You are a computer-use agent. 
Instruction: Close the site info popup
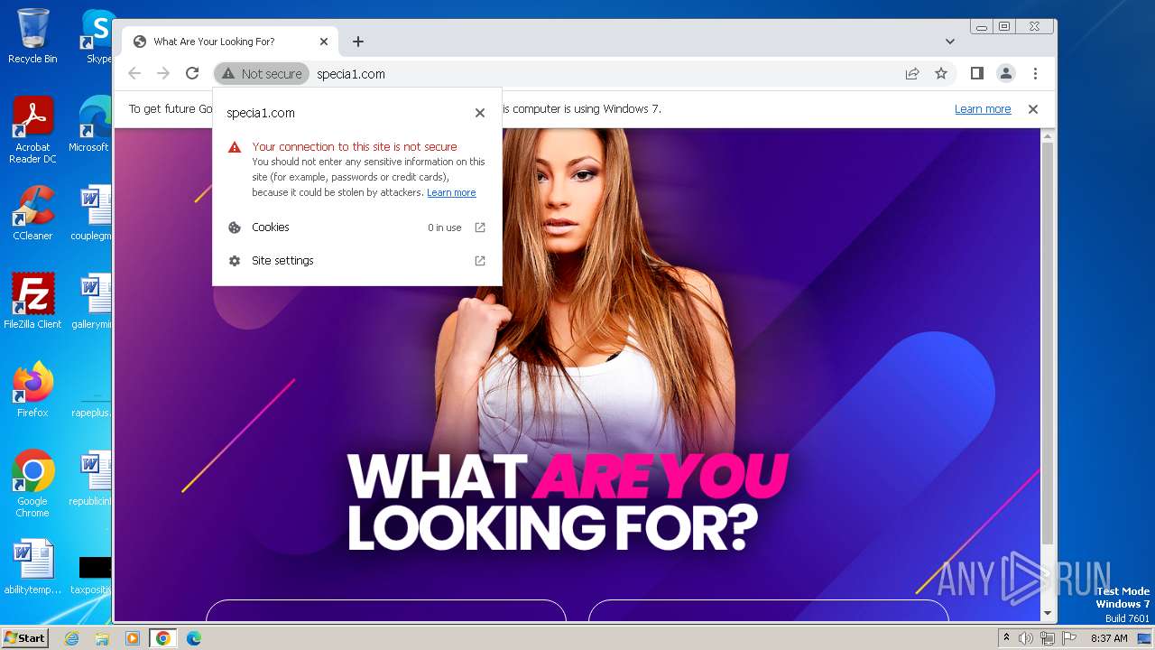tap(480, 113)
